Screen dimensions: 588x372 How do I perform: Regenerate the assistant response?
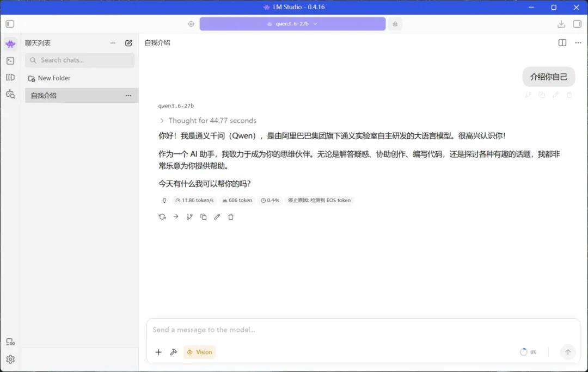[162, 216]
